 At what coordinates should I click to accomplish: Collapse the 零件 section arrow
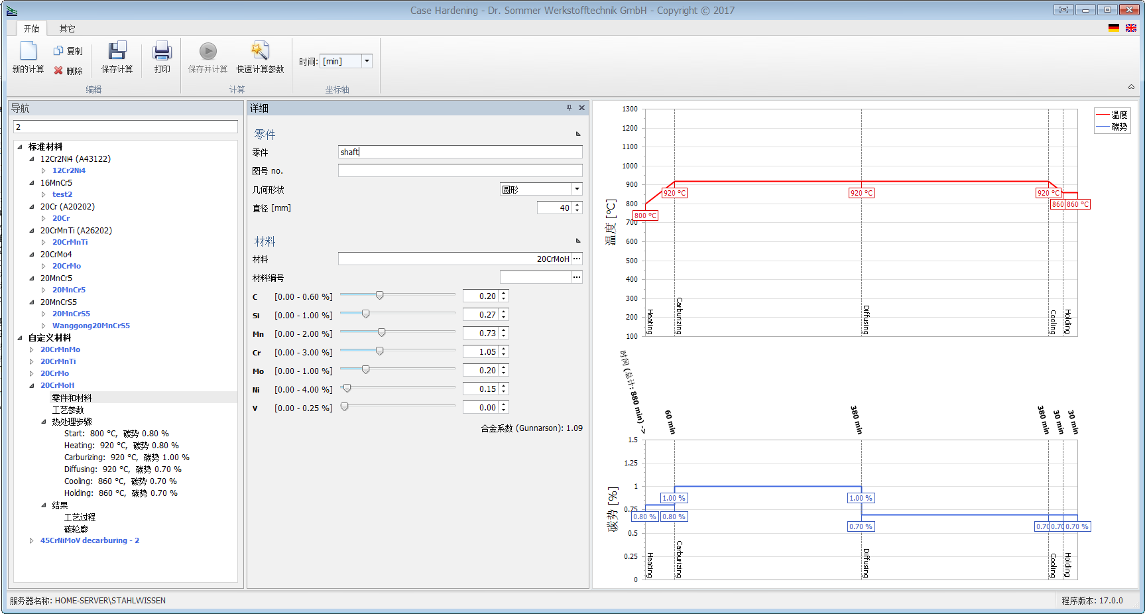tap(578, 134)
